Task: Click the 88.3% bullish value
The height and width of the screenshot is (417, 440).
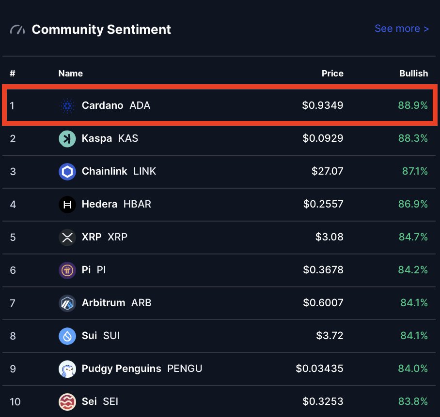Action: (413, 138)
